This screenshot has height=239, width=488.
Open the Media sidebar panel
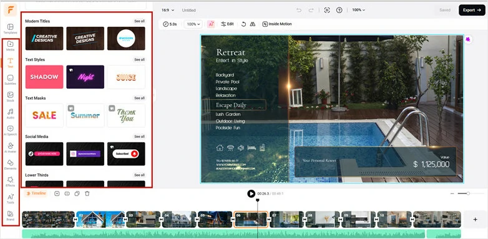coord(10,46)
